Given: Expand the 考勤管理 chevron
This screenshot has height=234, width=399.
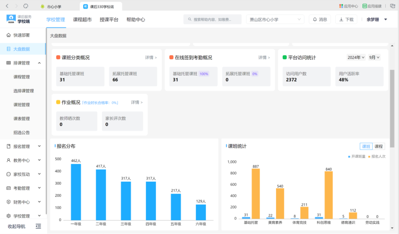Looking at the screenshot, I should [x=39, y=188].
